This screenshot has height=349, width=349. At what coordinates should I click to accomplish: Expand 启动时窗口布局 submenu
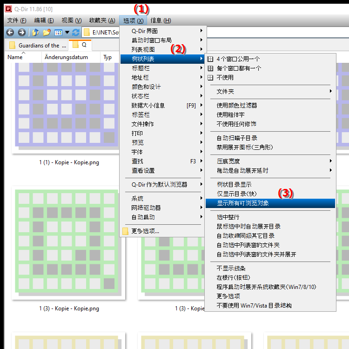162,40
